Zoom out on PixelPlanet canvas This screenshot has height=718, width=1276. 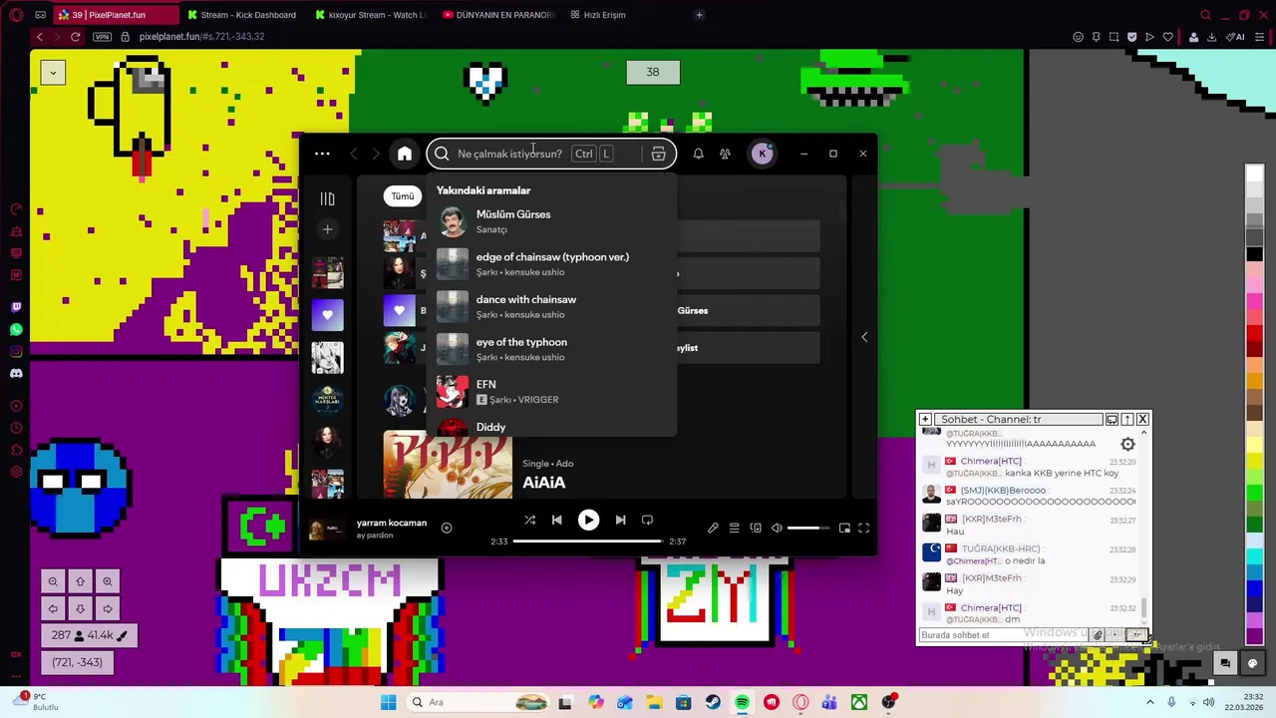pos(53,581)
